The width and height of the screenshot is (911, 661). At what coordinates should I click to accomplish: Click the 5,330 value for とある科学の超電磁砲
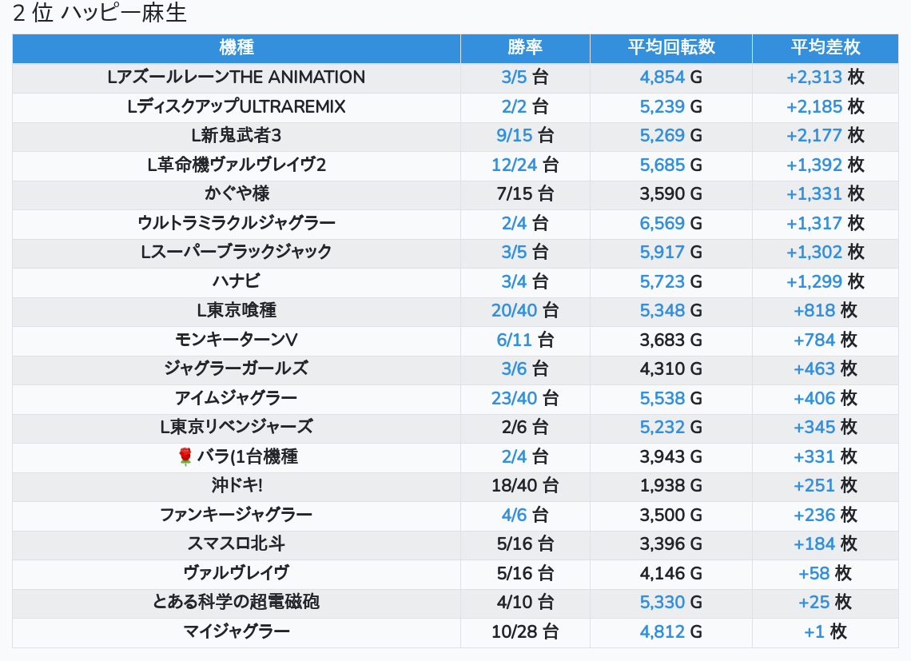click(x=662, y=602)
